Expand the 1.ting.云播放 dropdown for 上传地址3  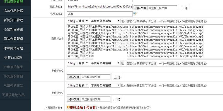point(78,85)
